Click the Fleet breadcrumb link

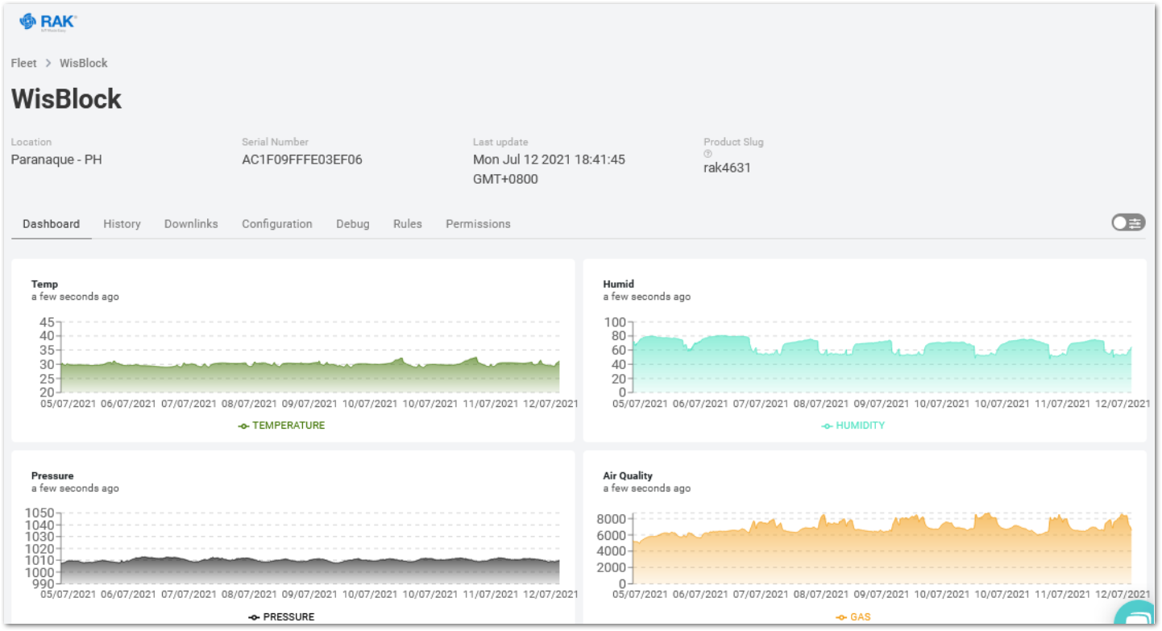point(23,63)
